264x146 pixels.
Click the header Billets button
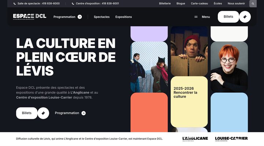[x=228, y=17]
